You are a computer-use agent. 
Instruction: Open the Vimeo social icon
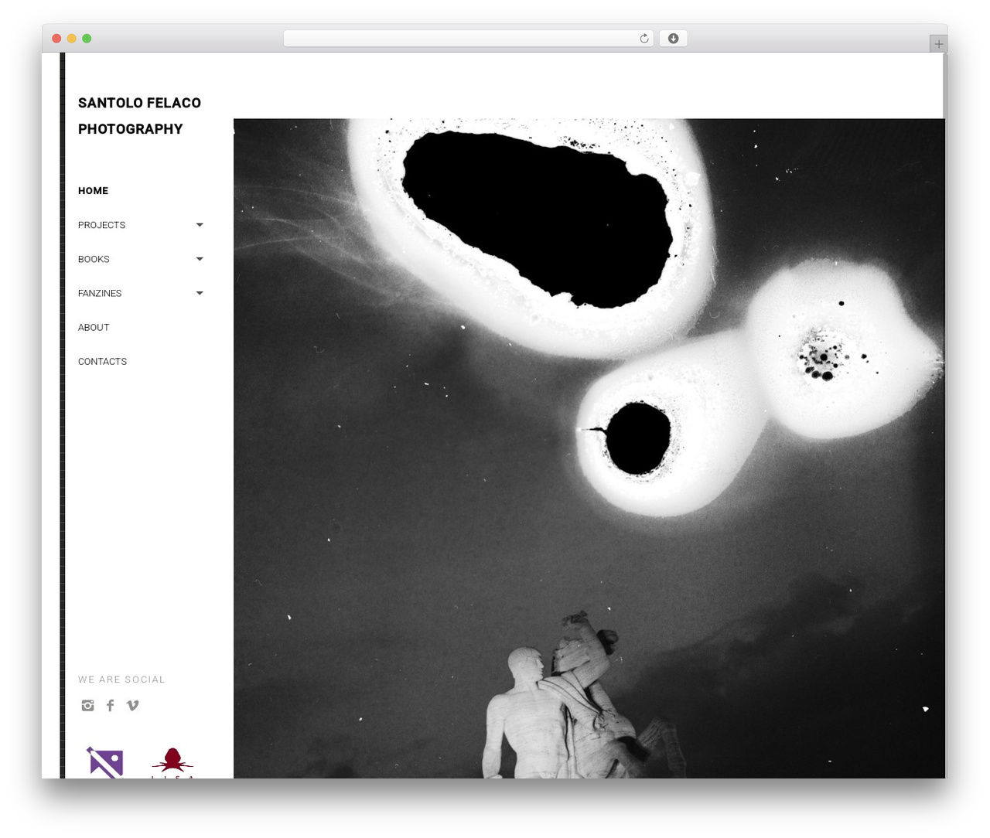point(133,705)
